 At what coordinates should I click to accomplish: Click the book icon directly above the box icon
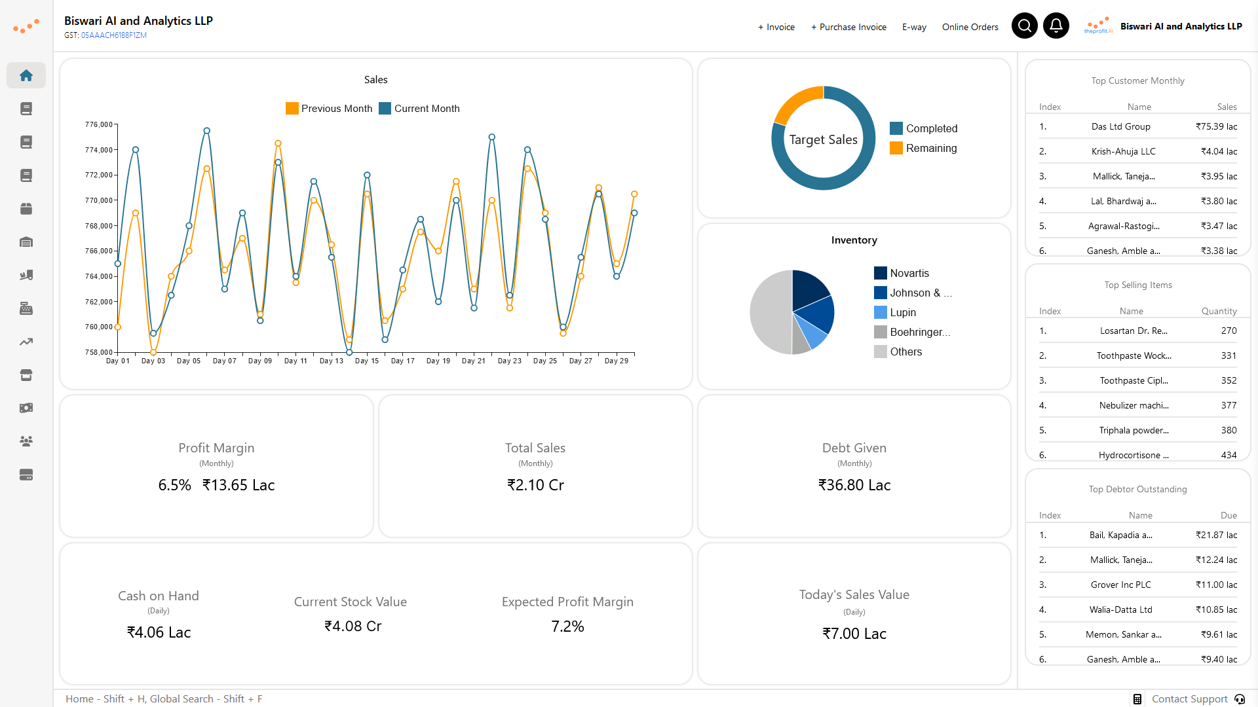(26, 175)
